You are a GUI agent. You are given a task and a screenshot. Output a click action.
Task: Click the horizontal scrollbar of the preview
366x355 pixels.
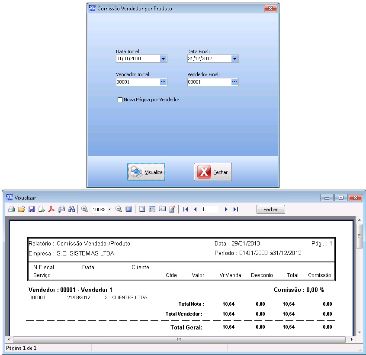coord(179,340)
